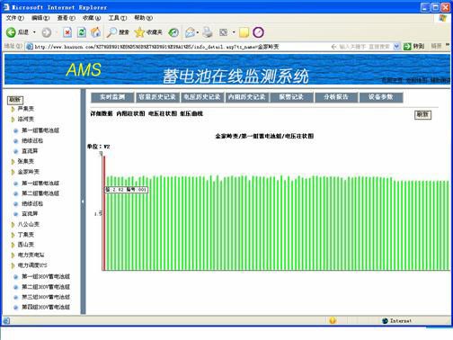The height and width of the screenshot is (340, 453).
Task: Switch to the 设备参数 tab
Action: point(380,97)
